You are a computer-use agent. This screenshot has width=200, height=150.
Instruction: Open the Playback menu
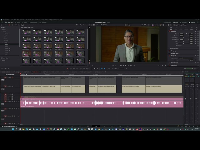click(37, 20)
